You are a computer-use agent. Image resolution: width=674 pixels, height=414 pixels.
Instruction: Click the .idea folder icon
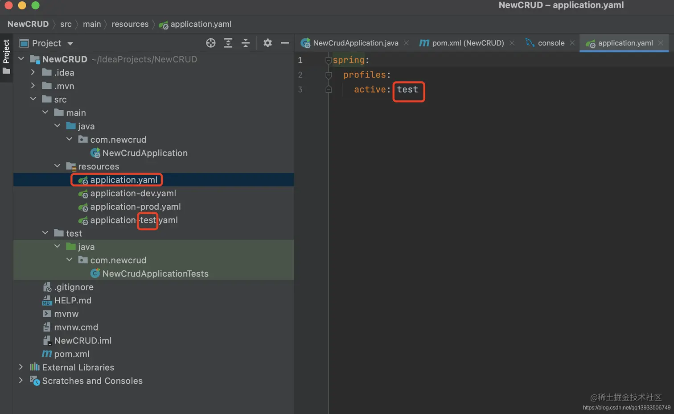coord(47,72)
